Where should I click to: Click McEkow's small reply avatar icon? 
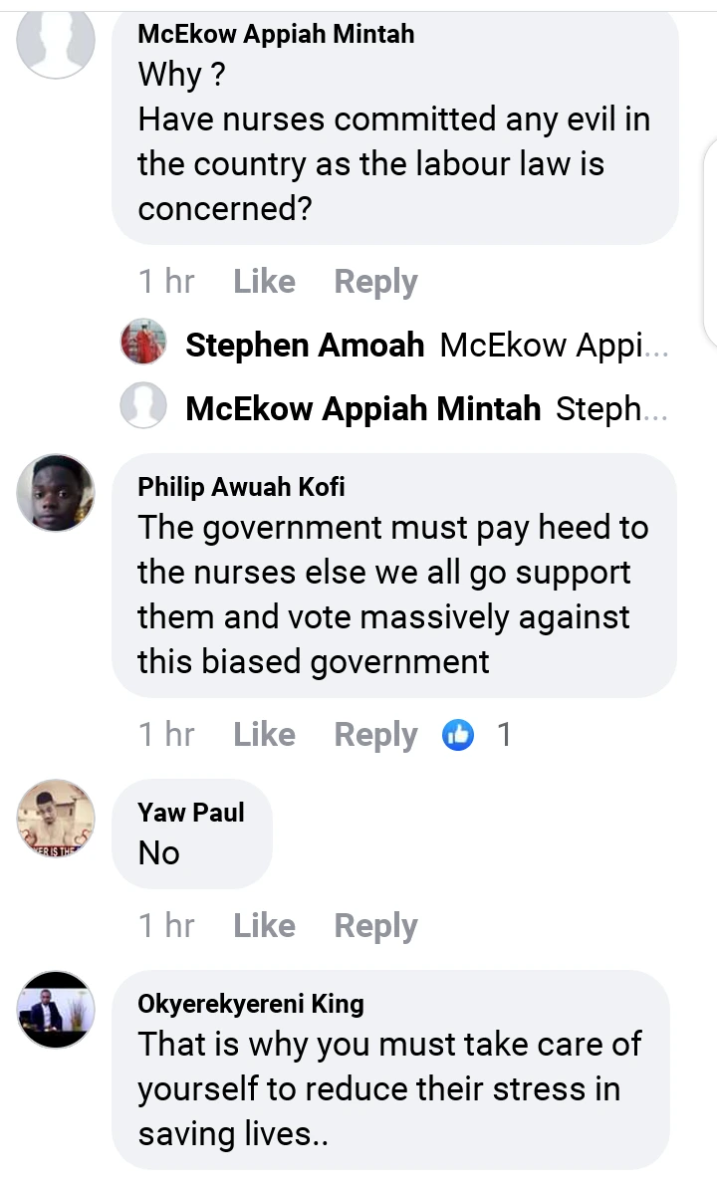143,405
